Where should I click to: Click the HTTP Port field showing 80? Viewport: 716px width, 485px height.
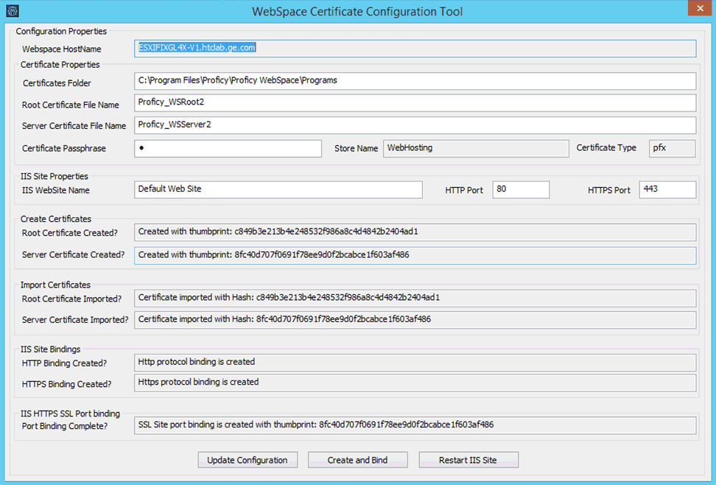[521, 189]
